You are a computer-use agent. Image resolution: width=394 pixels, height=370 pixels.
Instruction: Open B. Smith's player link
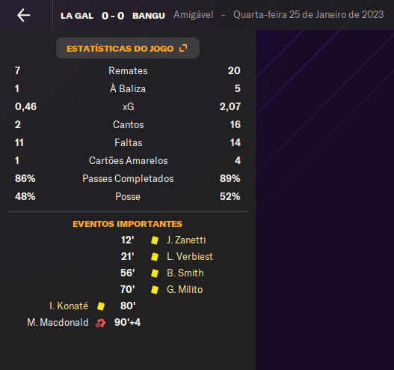click(185, 273)
